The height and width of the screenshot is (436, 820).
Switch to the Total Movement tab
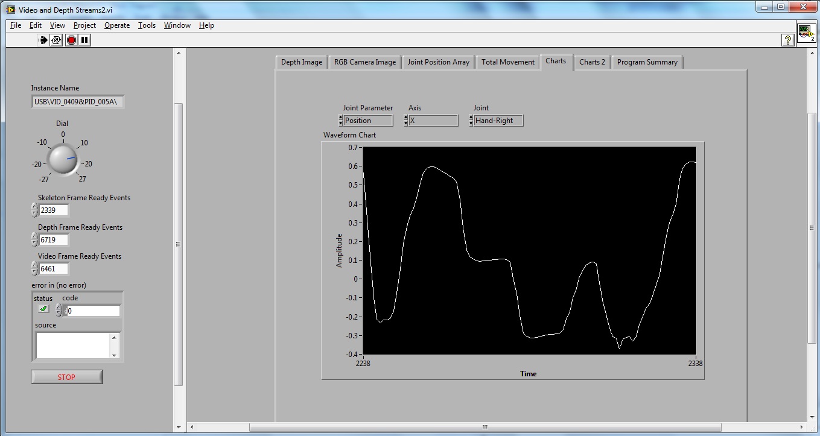pyautogui.click(x=508, y=62)
